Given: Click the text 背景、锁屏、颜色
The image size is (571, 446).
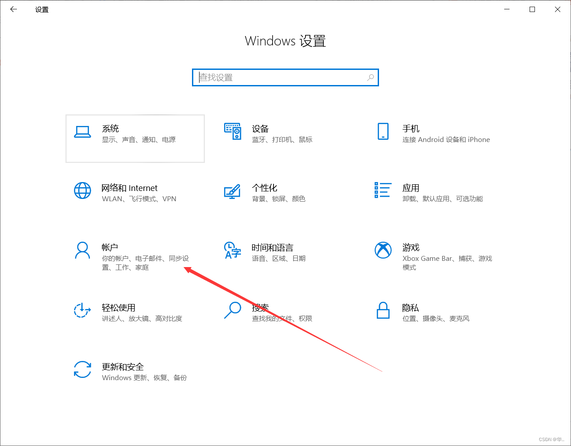Looking at the screenshot, I should pyautogui.click(x=279, y=199).
